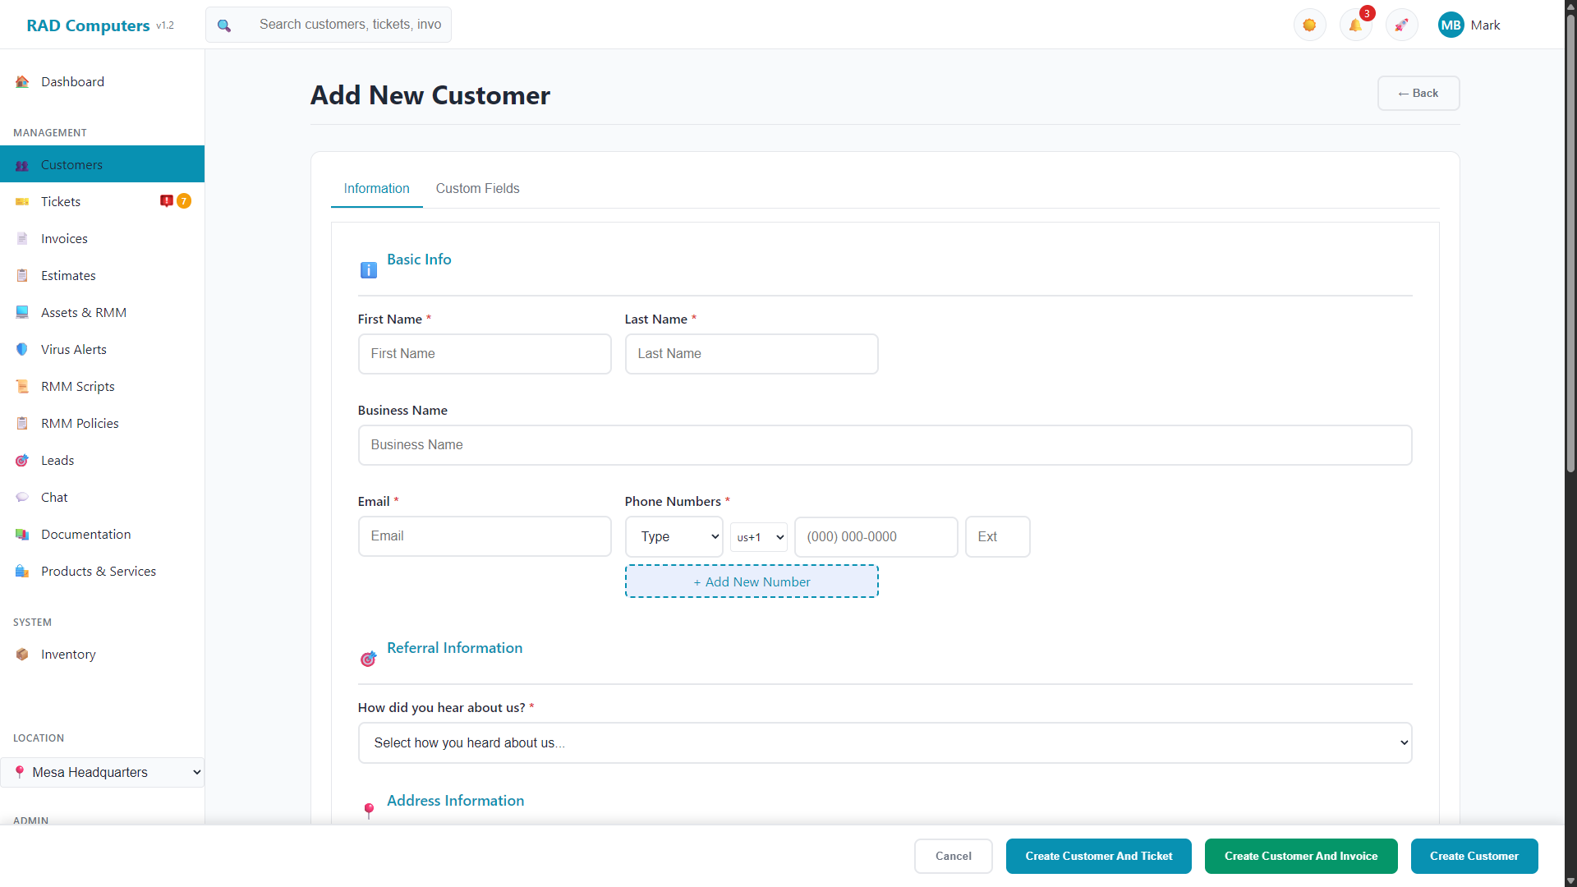Open the Assets & RMM panel
Screen dimensions: 1577x887
tap(83, 312)
